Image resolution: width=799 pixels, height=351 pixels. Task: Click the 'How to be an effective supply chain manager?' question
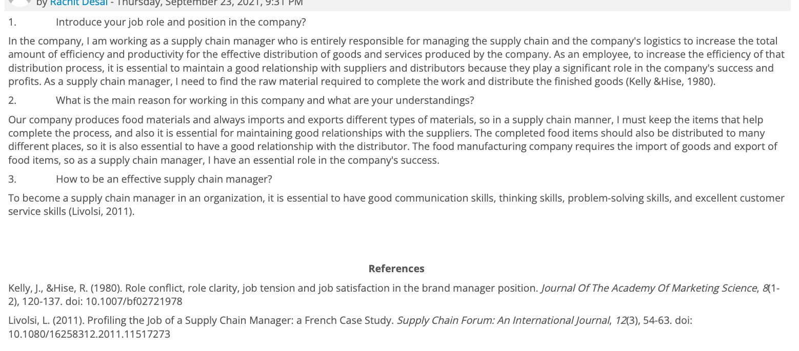164,179
